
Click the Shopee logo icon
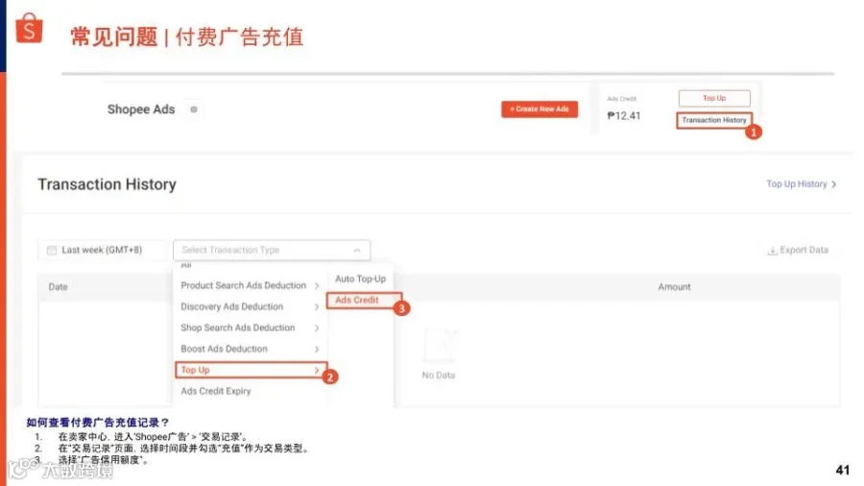pos(29,28)
